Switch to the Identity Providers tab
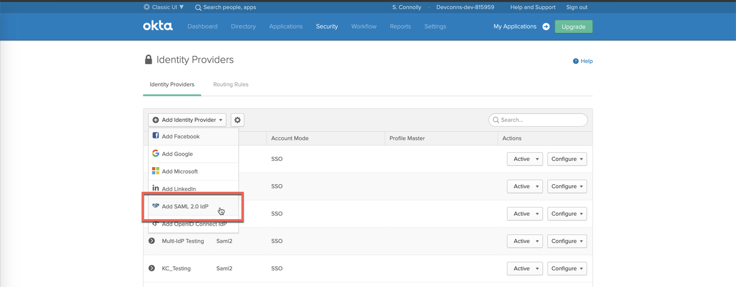 click(x=172, y=85)
